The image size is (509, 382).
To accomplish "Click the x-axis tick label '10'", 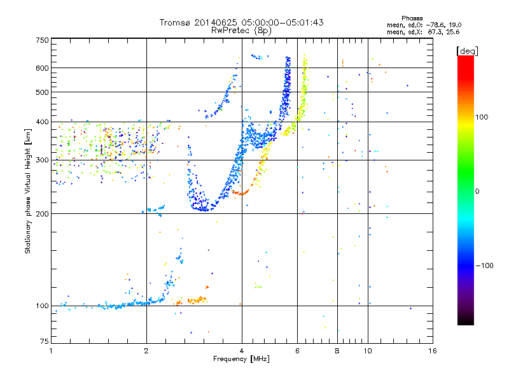I will 368,351.
